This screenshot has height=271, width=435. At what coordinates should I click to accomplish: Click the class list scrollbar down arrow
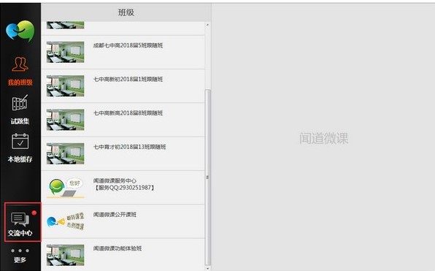coord(208,269)
